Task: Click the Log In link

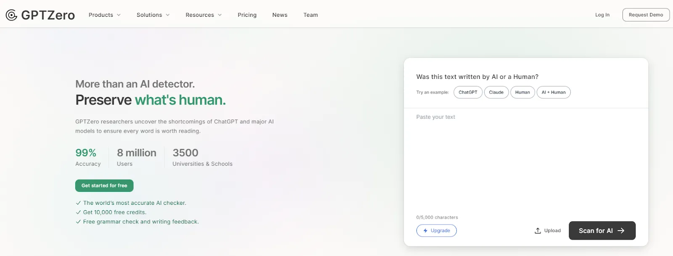Action: click(x=602, y=15)
